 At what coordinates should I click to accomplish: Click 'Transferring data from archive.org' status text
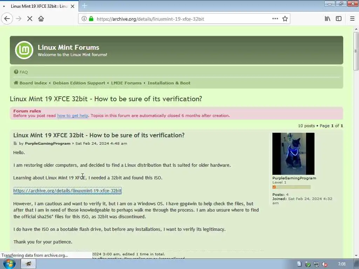pyautogui.click(x=35, y=255)
